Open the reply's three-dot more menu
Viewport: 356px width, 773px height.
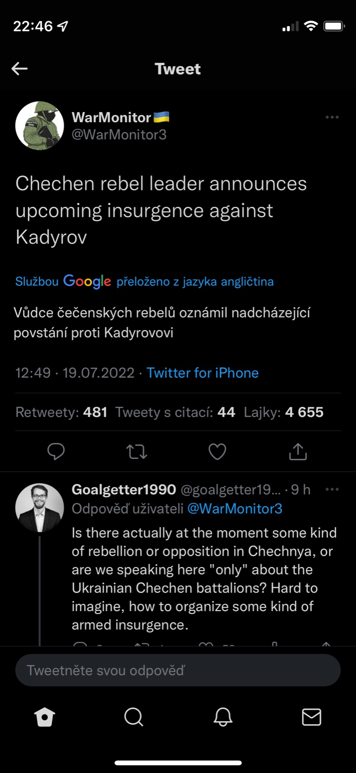click(x=332, y=489)
